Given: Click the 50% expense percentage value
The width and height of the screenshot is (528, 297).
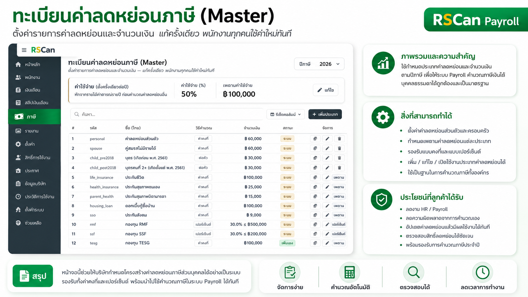Looking at the screenshot, I should [x=189, y=94].
